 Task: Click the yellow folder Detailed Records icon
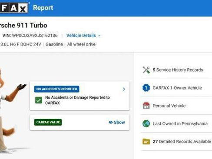(146, 142)
